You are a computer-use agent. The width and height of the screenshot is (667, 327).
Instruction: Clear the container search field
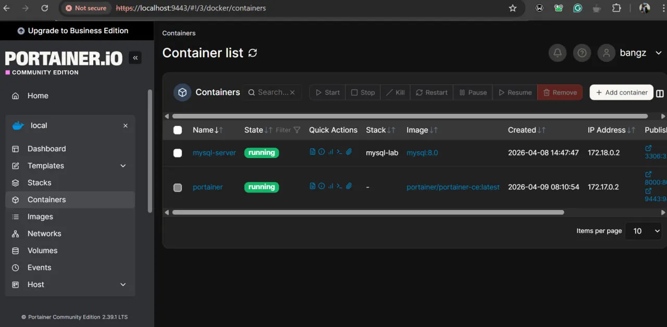pos(292,93)
